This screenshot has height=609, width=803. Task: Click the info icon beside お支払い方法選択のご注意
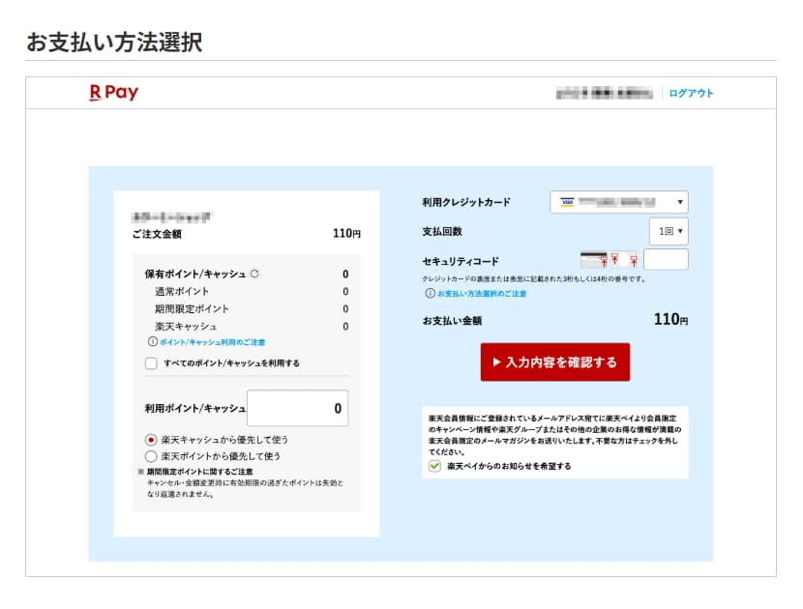430,293
